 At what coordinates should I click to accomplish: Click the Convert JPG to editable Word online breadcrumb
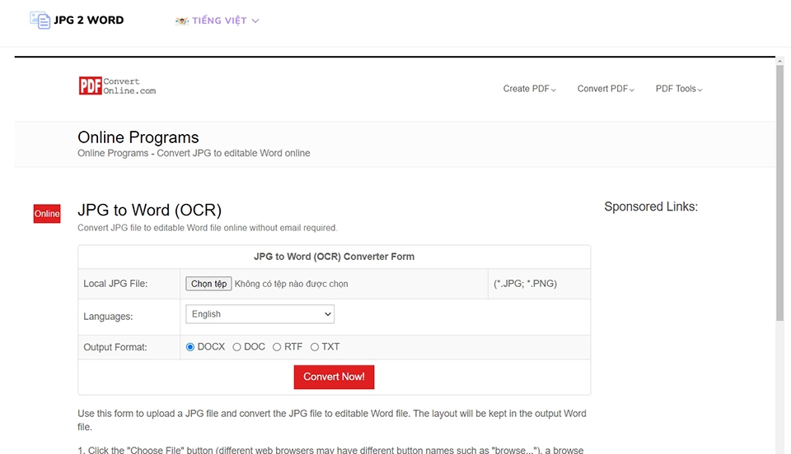233,153
